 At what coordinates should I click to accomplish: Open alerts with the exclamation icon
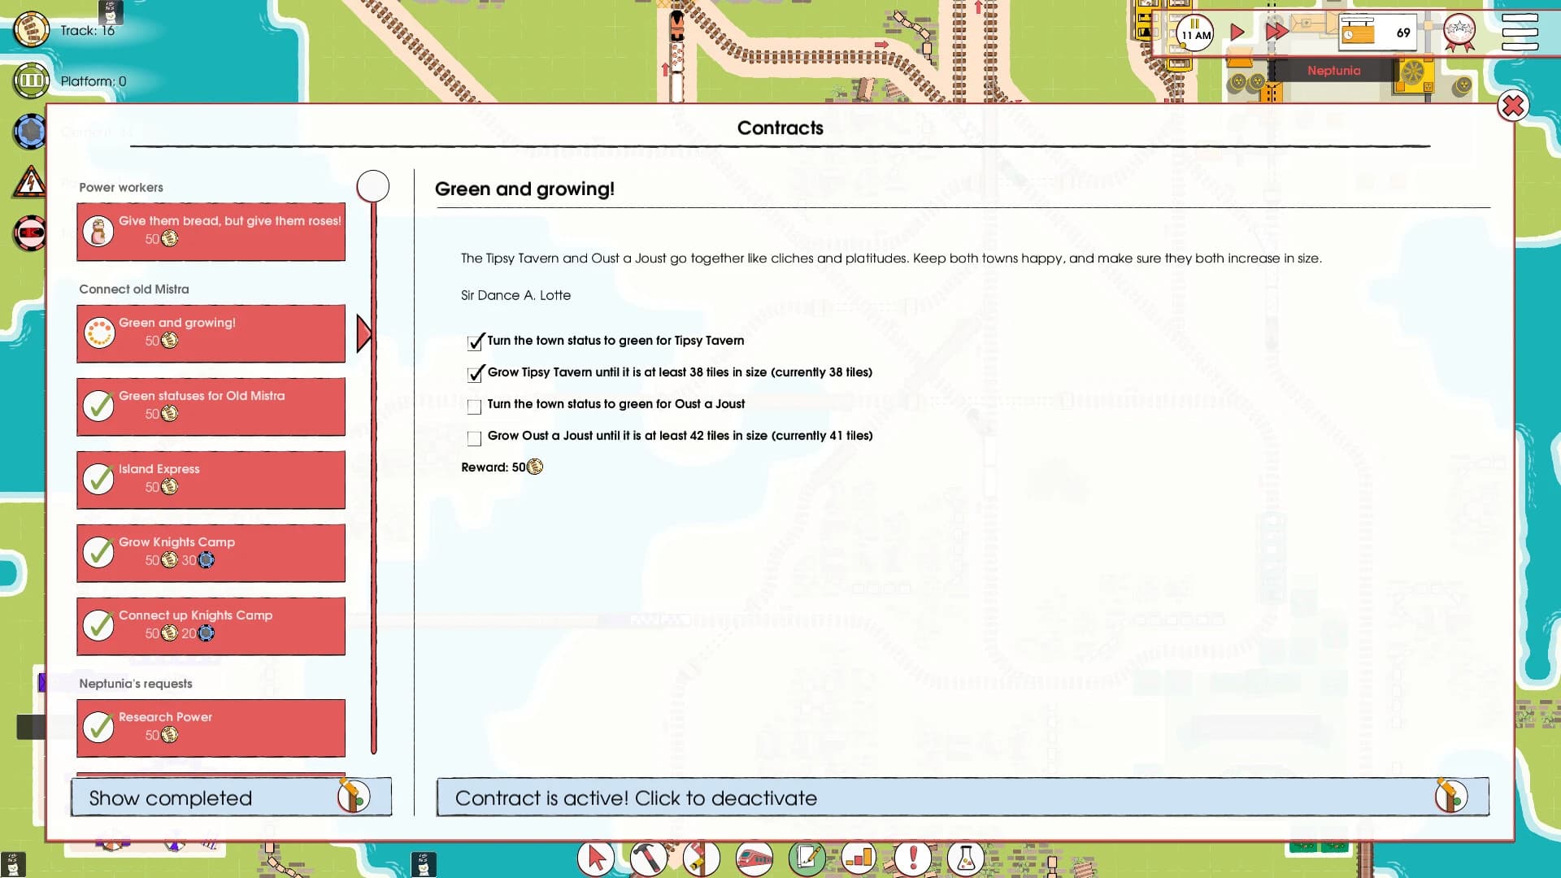[x=911, y=858]
